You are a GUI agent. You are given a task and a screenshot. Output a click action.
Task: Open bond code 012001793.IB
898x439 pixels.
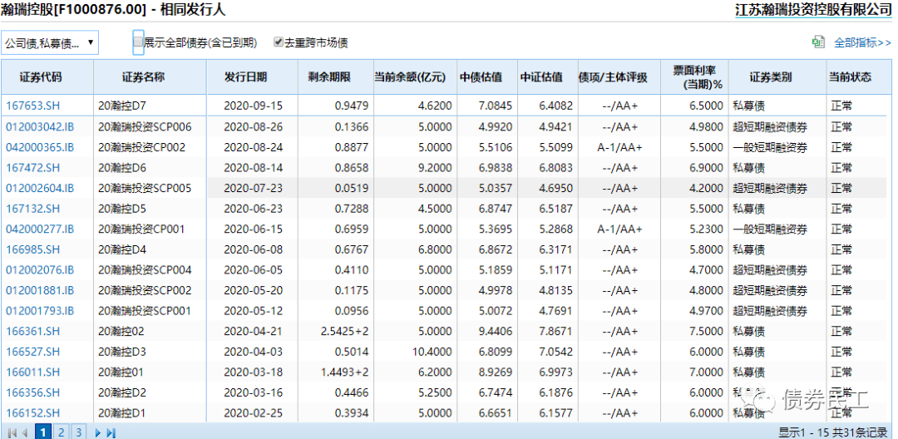pyautogui.click(x=40, y=311)
